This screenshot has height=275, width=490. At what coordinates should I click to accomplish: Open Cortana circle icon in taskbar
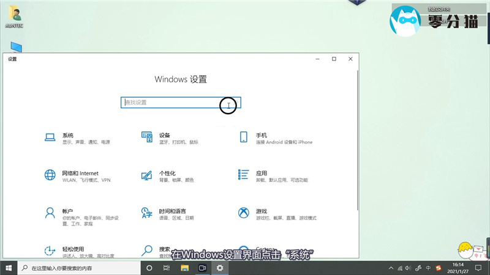(150, 268)
